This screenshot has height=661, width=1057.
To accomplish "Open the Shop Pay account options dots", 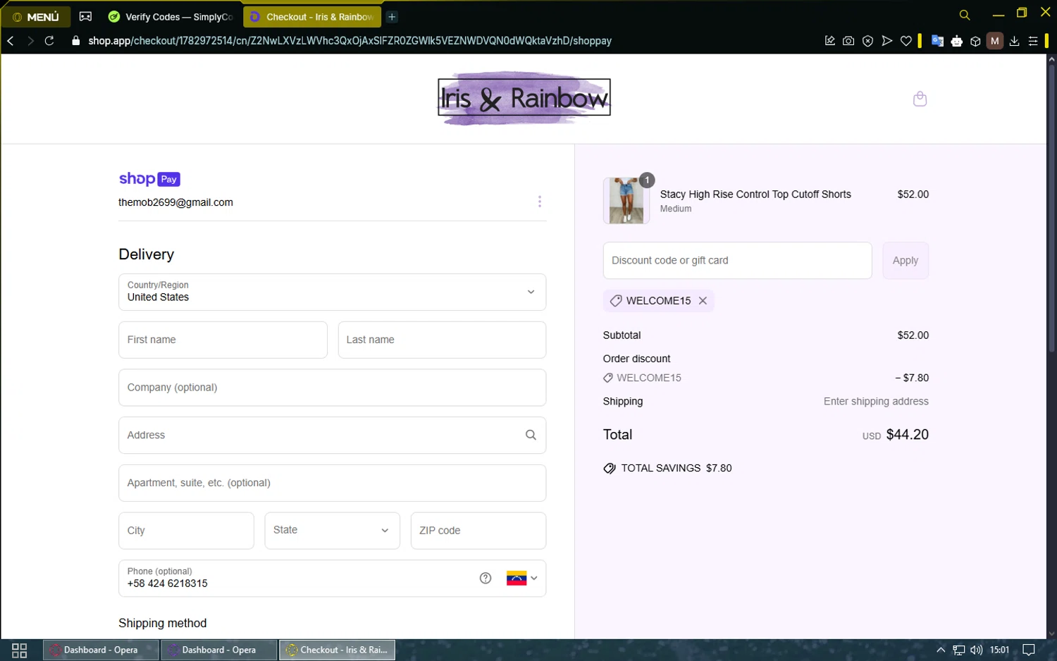I will 540,202.
